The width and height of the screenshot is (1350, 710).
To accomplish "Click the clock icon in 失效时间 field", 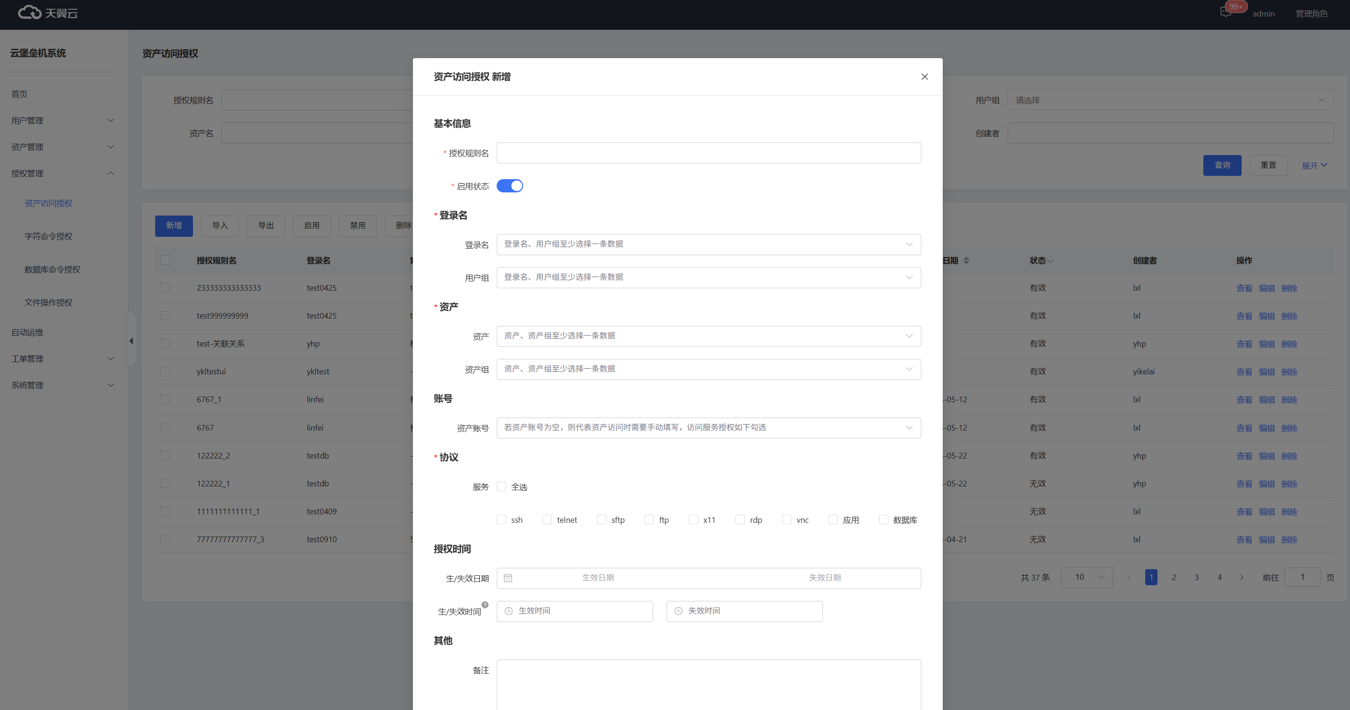I will tap(678, 611).
